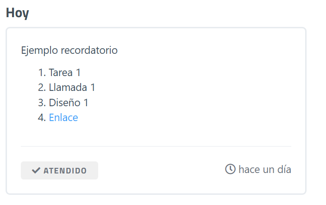Viewport: 326px width, 205px height.
Task: Open the Enlace link
Action: coord(63,118)
